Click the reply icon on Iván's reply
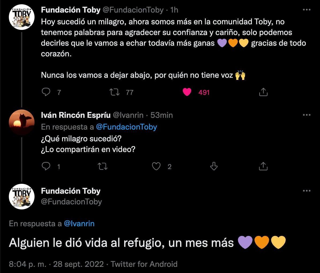Screen dimensions: 320x273 tap(46, 166)
